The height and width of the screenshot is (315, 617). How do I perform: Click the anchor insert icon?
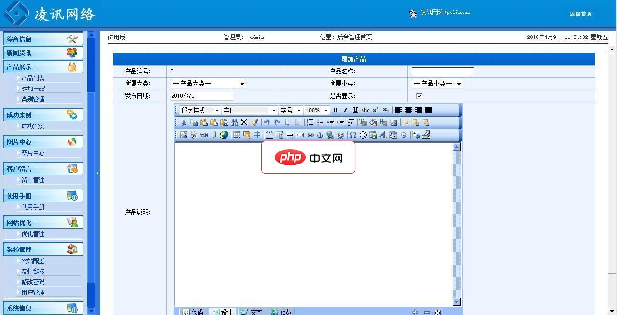(321, 134)
